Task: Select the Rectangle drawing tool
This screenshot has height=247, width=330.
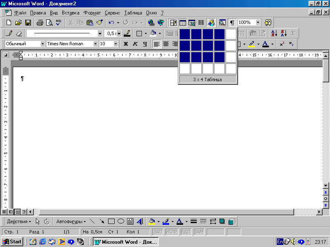Action: pyautogui.click(x=111, y=221)
